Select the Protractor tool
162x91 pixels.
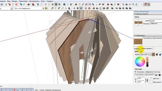click(59, 8)
